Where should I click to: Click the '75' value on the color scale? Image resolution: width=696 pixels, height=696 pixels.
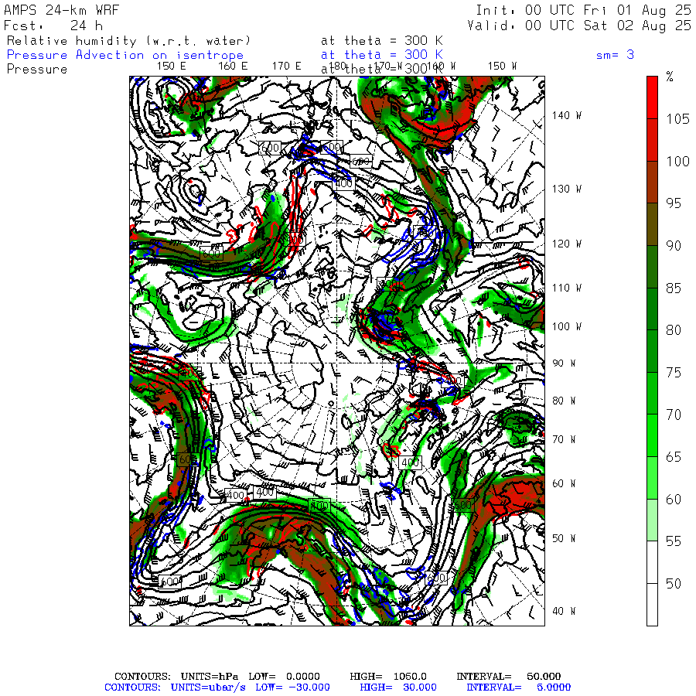click(x=674, y=373)
